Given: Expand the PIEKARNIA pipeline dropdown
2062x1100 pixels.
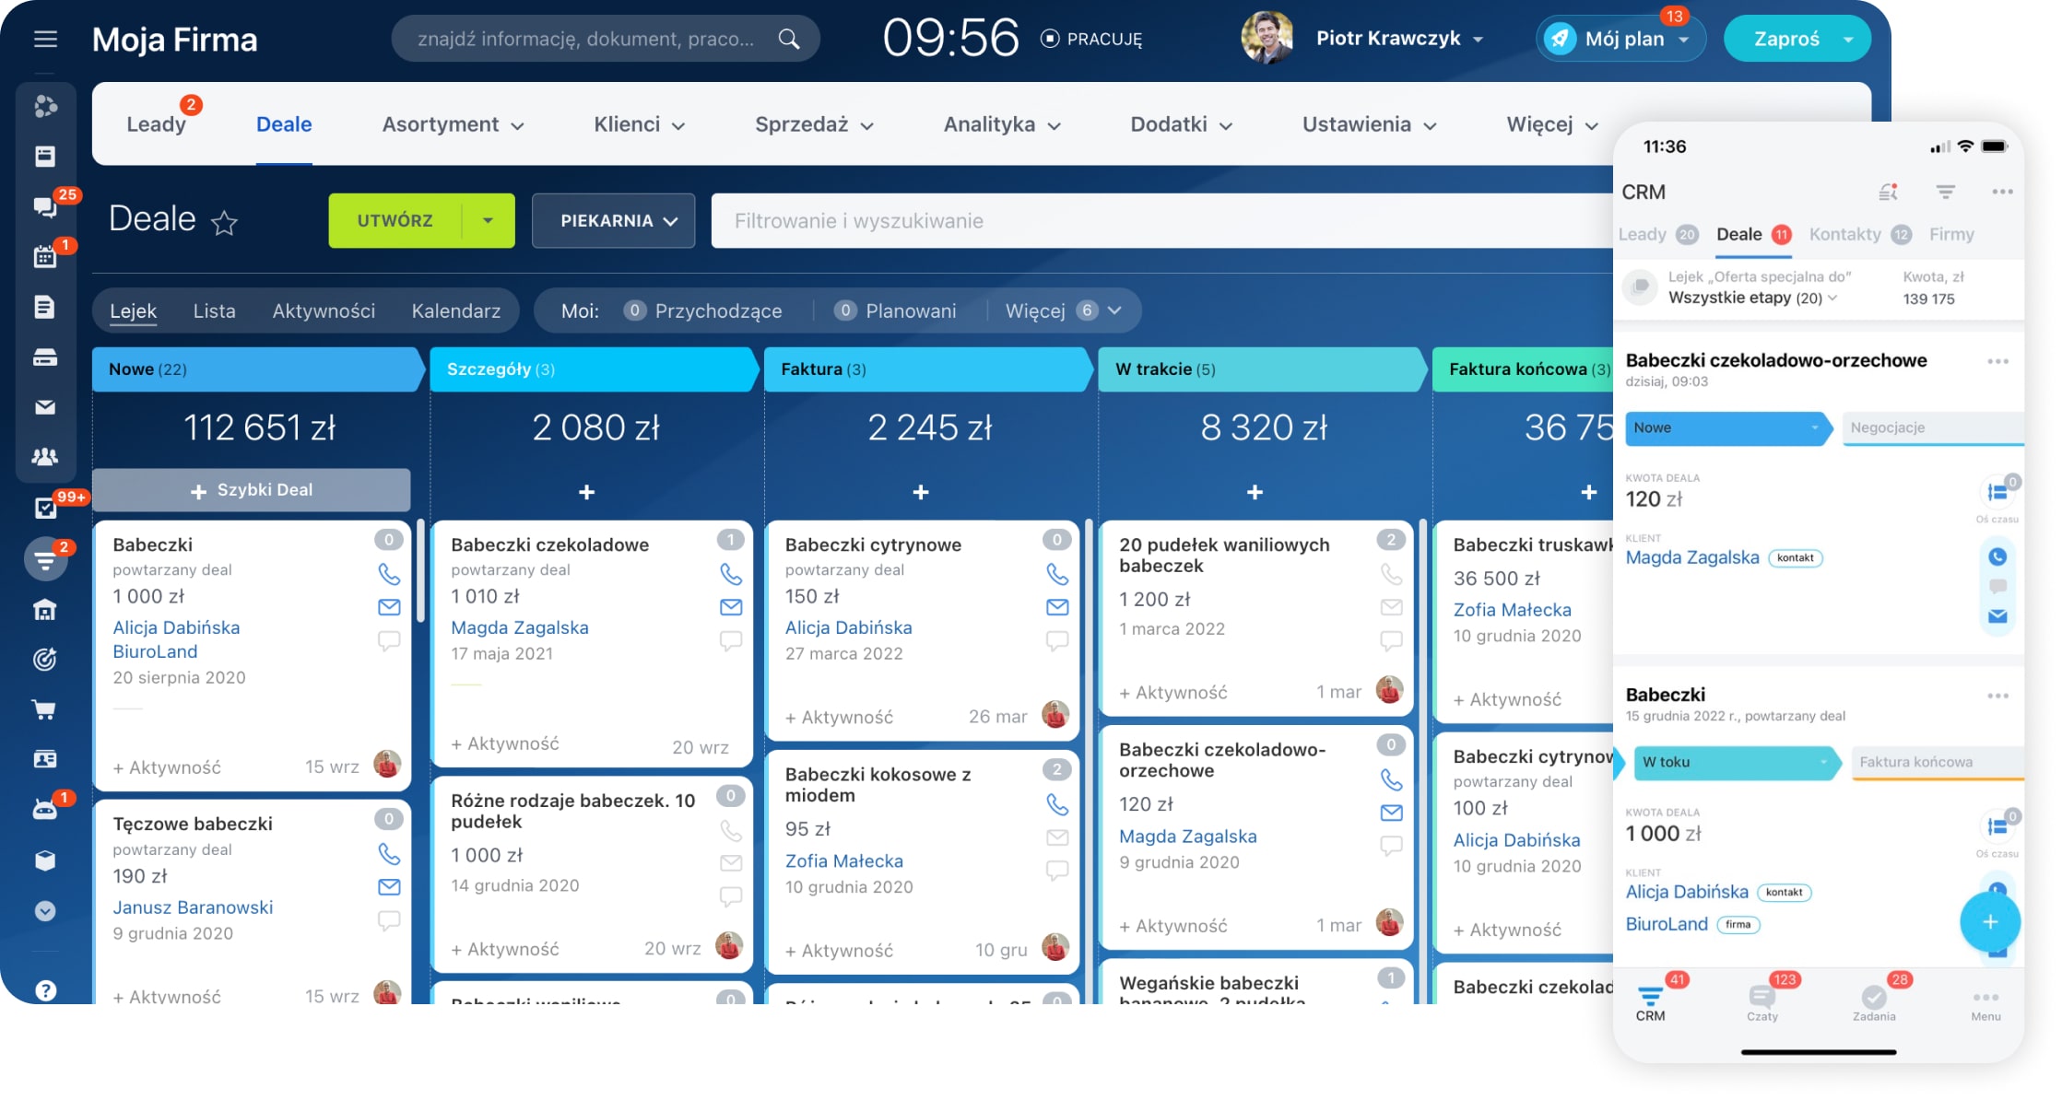Looking at the screenshot, I should point(613,221).
